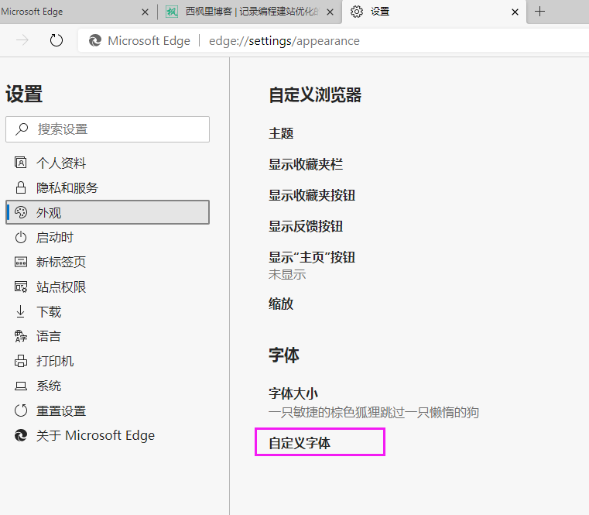Viewport: 589px width, 515px height.
Task: Click the refresh page icon
Action: coord(57,40)
